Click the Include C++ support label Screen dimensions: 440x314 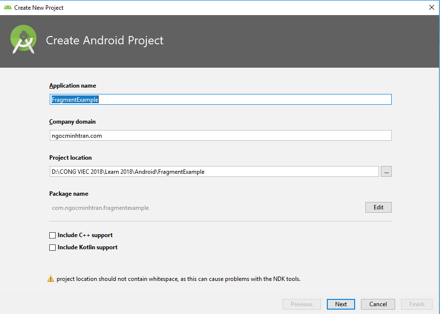pyautogui.click(x=85, y=235)
